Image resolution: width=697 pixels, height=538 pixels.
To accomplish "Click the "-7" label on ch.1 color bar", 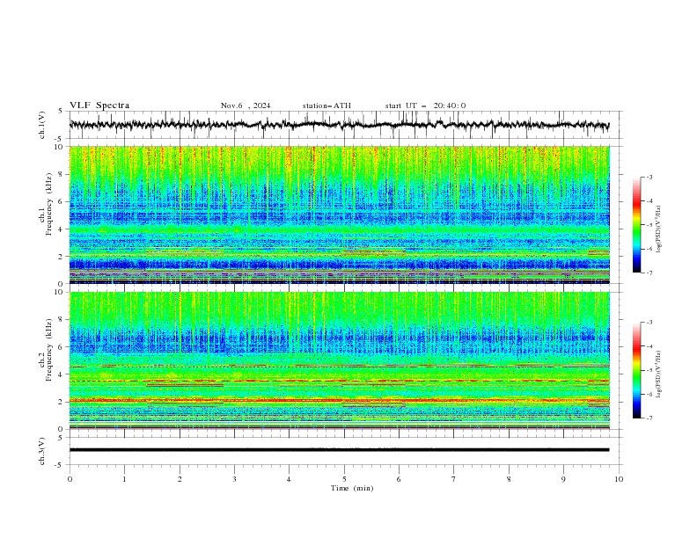I will (x=649, y=273).
